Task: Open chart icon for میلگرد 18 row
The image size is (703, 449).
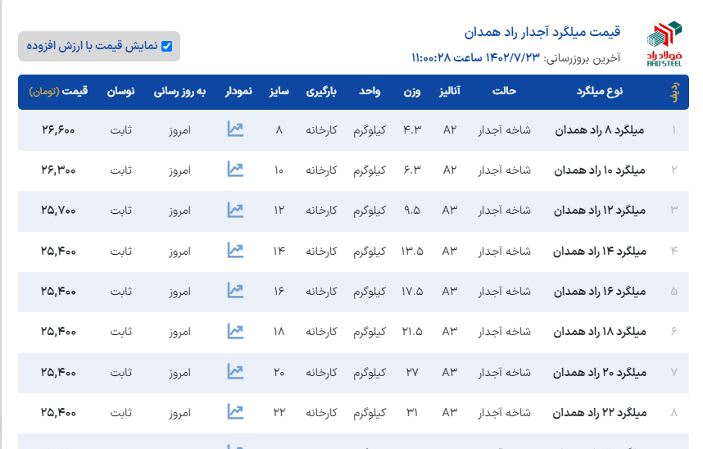Action: click(235, 332)
